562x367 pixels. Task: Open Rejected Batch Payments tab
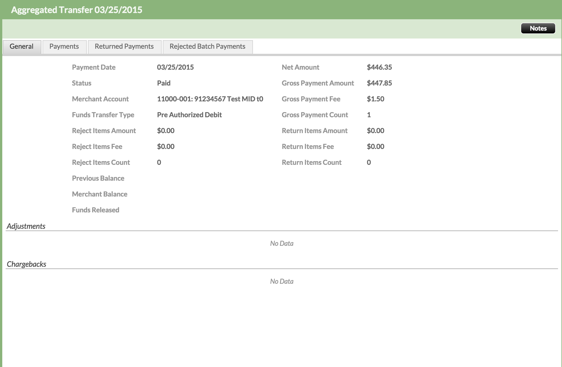coord(207,46)
